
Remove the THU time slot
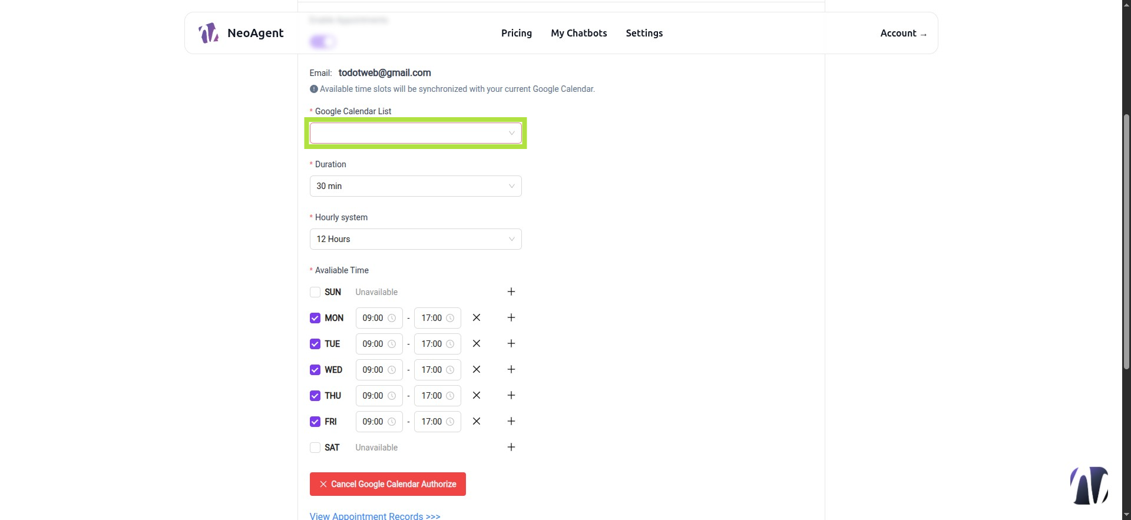pyautogui.click(x=477, y=396)
